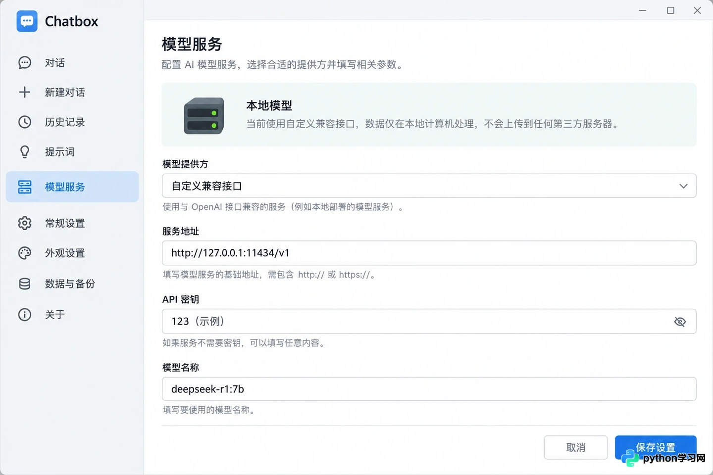Go to 历史记录 in the sidebar
The width and height of the screenshot is (713, 475).
coord(72,122)
